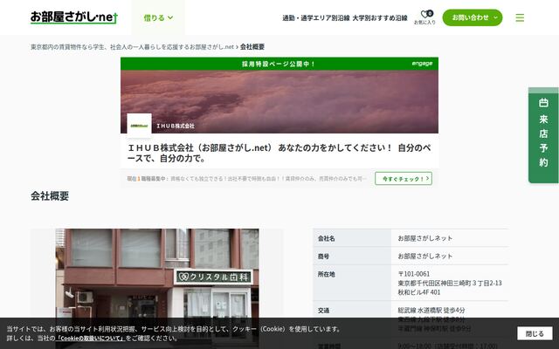Click the 会社概要 page heading
Screen dimensions: 559x349
click(50, 195)
